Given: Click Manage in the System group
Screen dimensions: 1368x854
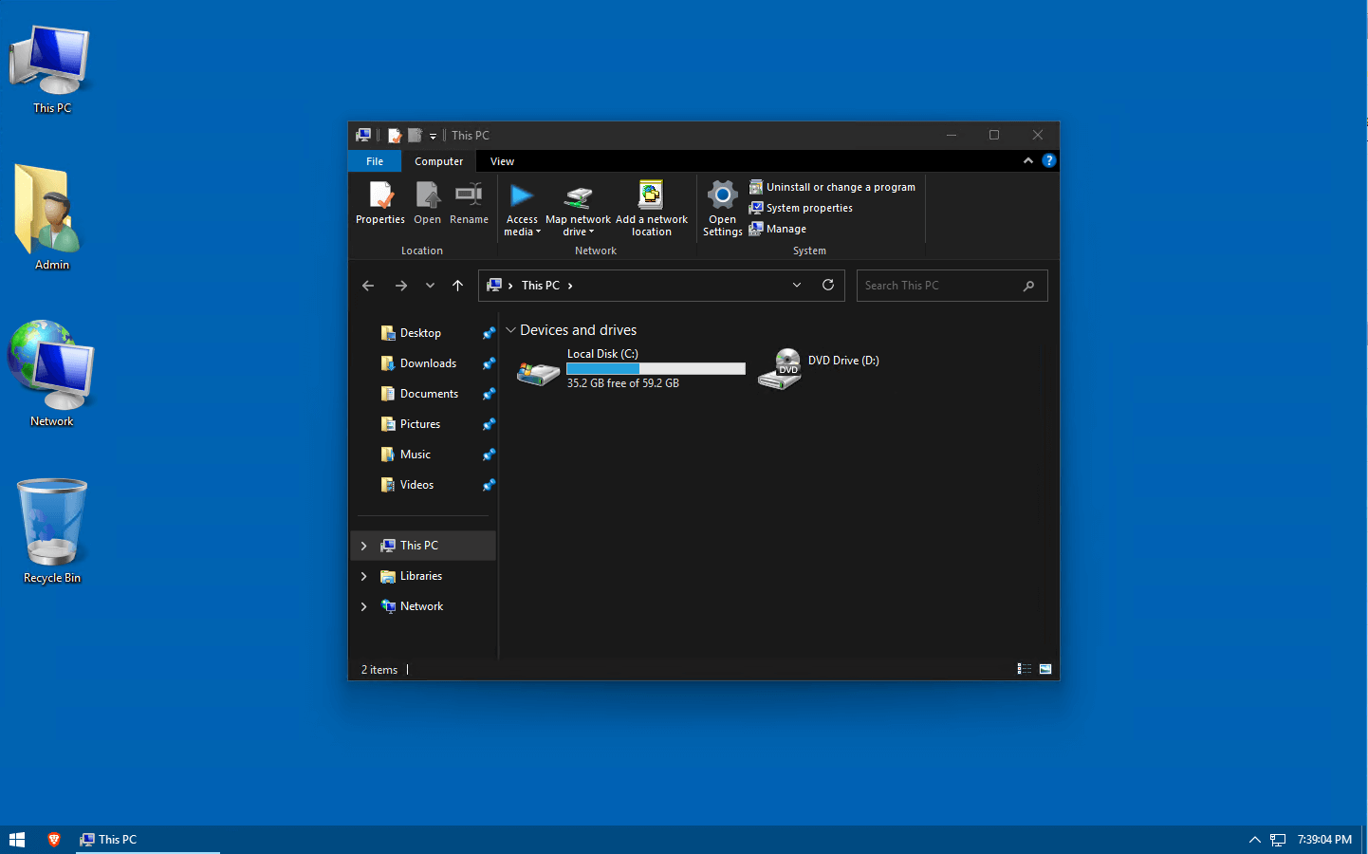Looking at the screenshot, I should [778, 229].
